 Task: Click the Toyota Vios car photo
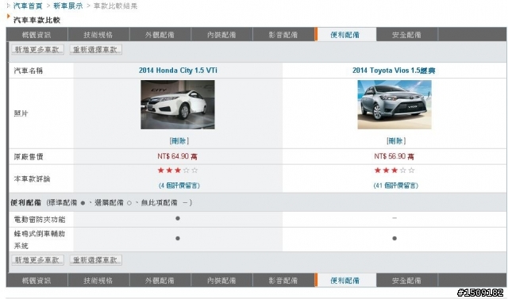pyautogui.click(x=394, y=105)
